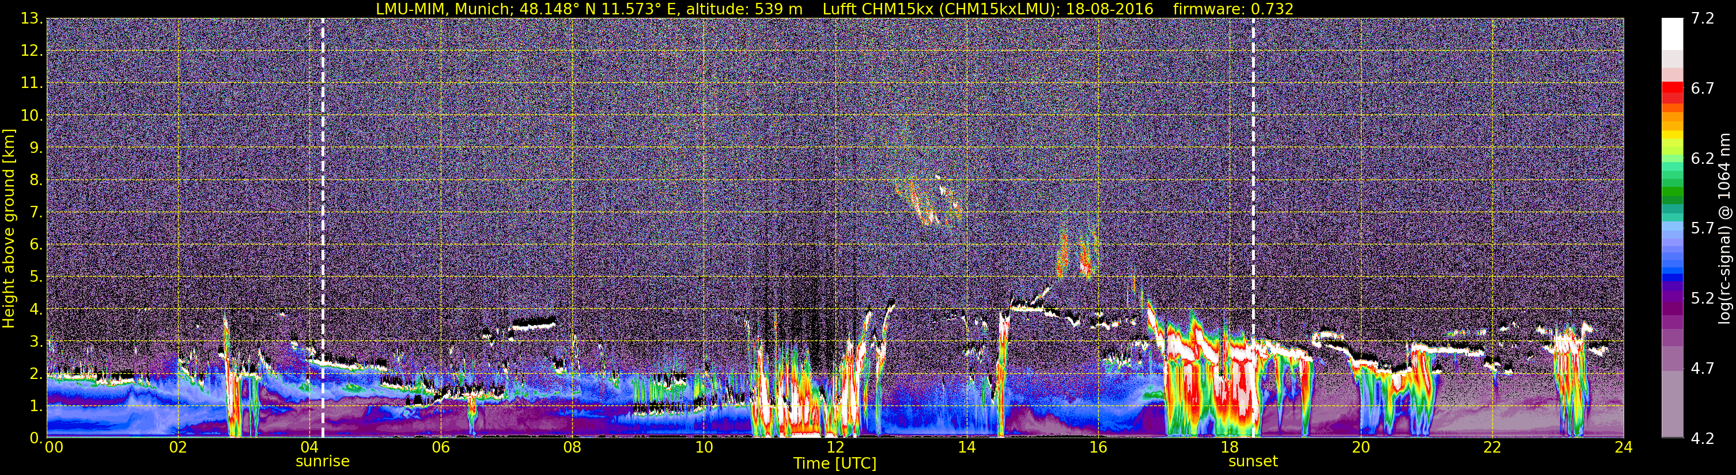
Task: Click the 13. tick label on the height axis
Action: (32, 19)
